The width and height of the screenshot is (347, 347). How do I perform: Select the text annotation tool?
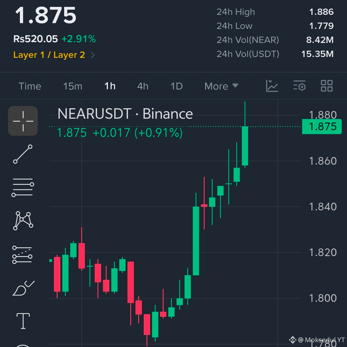23,321
